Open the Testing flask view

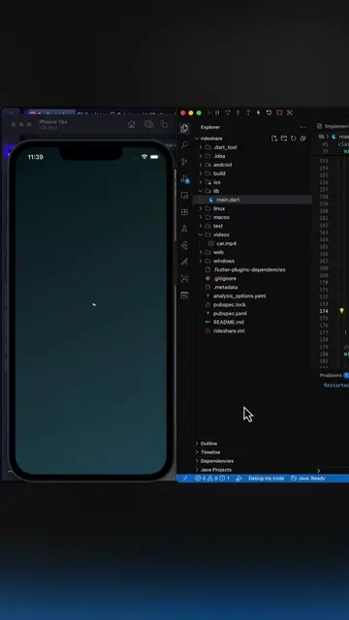(184, 229)
